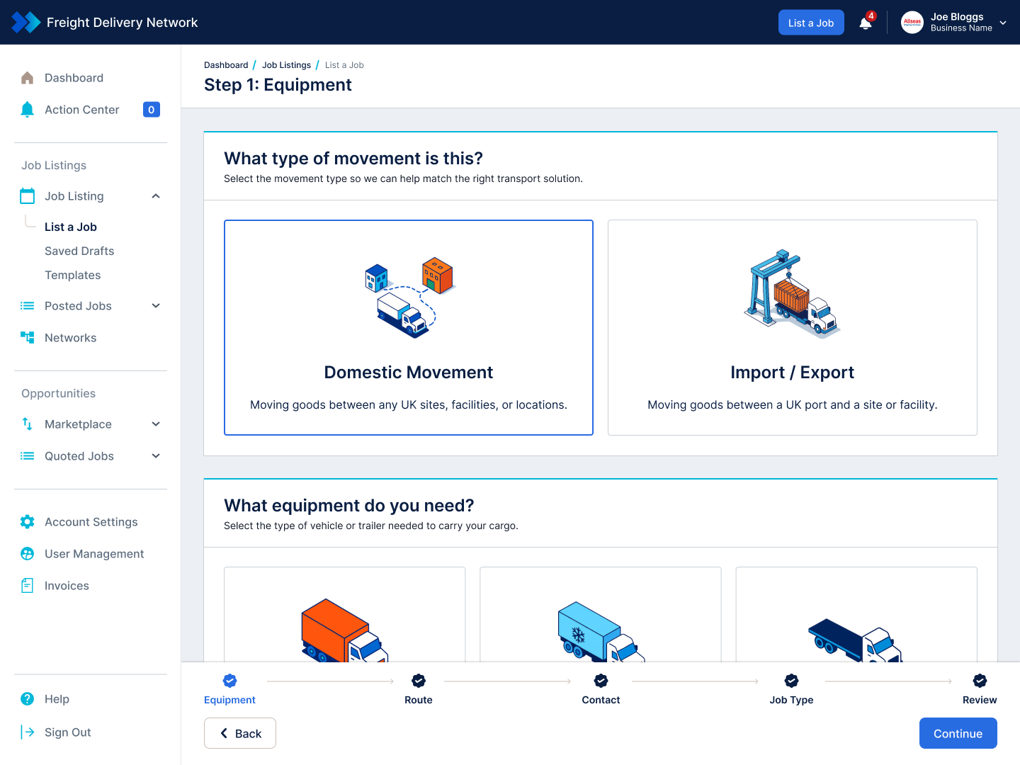Viewport: 1020px width, 765px height.
Task: Expand the Marketplace submenu
Action: 156,424
